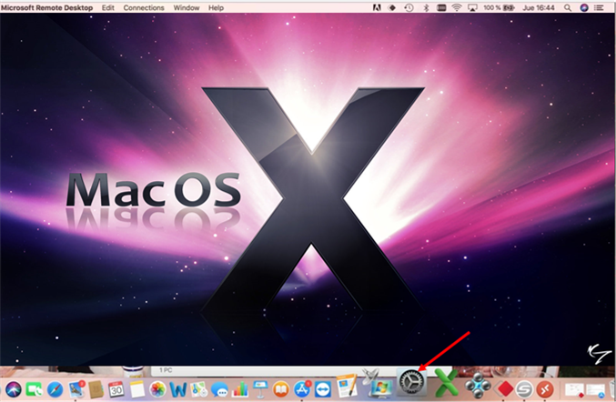The height and width of the screenshot is (402, 616).
Task: Open Photos app from the Dock
Action: point(158,389)
